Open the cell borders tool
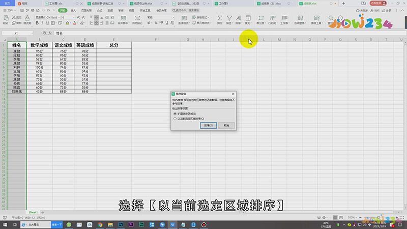 pos(53,23)
